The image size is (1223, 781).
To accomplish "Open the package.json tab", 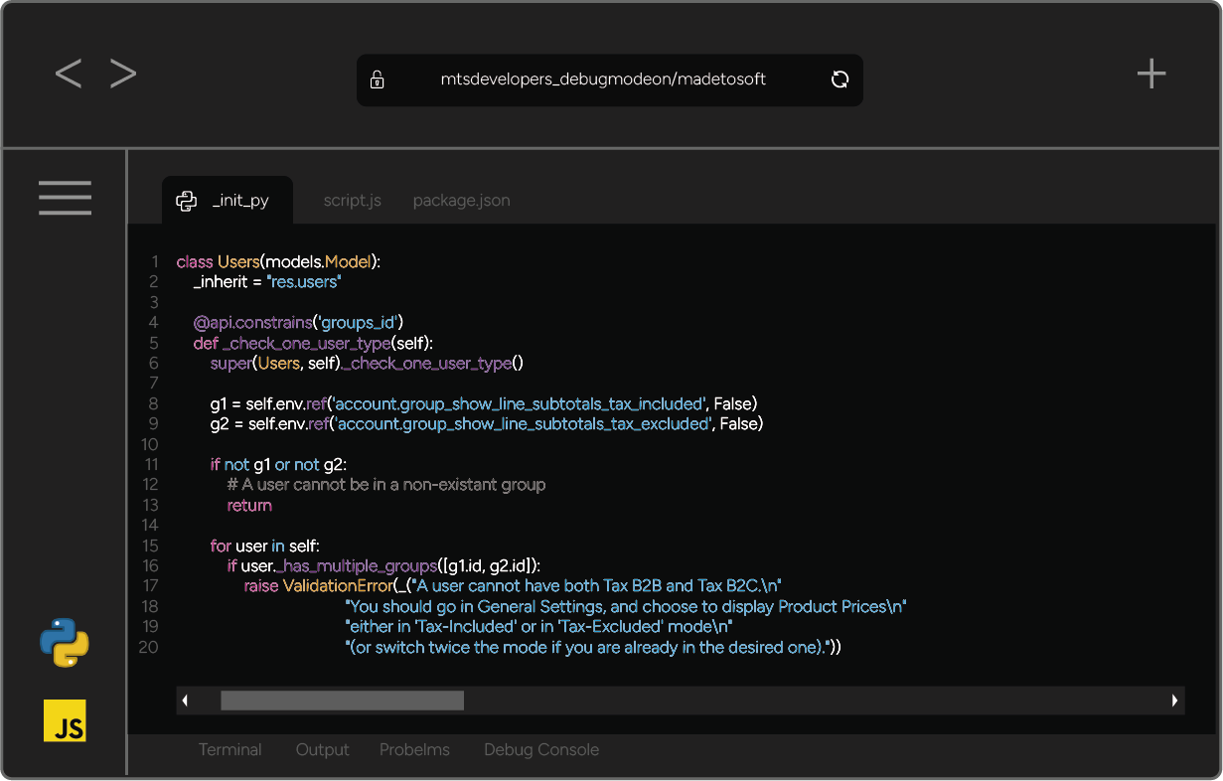I will click(461, 201).
